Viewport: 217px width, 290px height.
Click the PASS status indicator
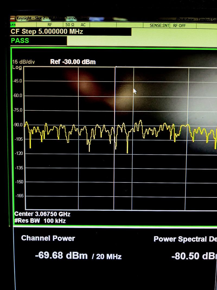pos(20,40)
